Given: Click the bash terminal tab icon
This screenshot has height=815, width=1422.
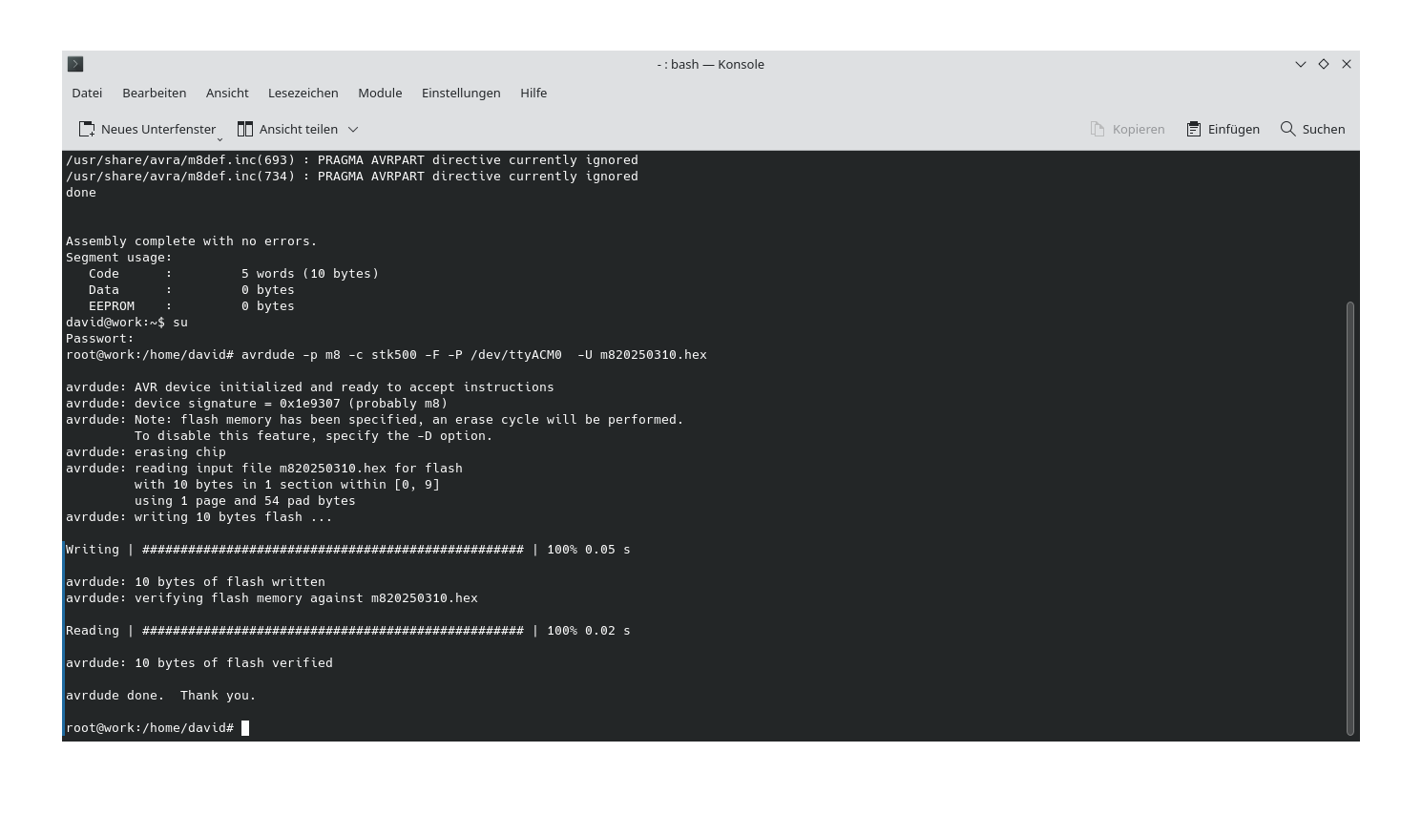Looking at the screenshot, I should (x=75, y=64).
